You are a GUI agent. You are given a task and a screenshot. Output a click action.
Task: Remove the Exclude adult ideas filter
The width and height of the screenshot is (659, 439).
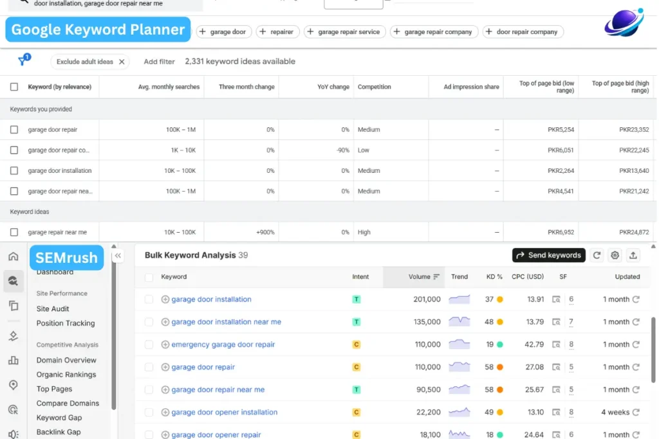point(122,62)
